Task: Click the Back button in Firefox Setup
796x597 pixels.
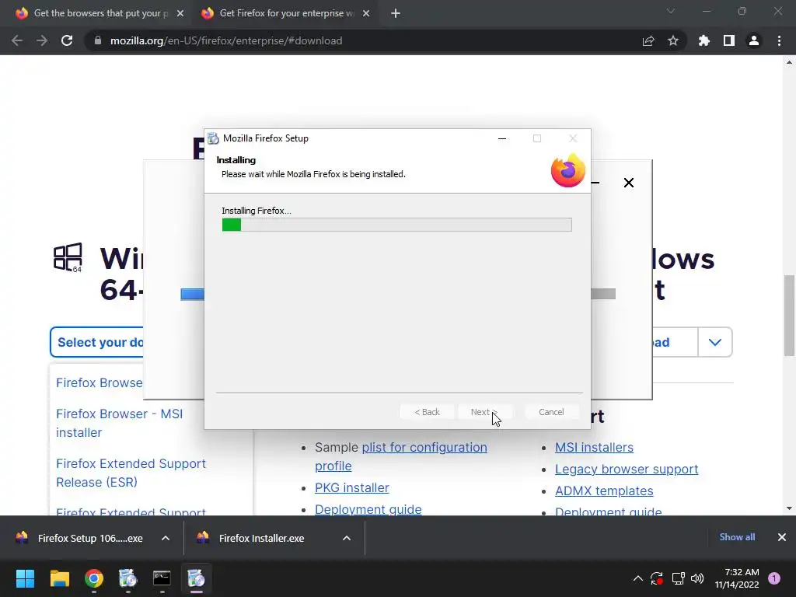Action: [427, 412]
